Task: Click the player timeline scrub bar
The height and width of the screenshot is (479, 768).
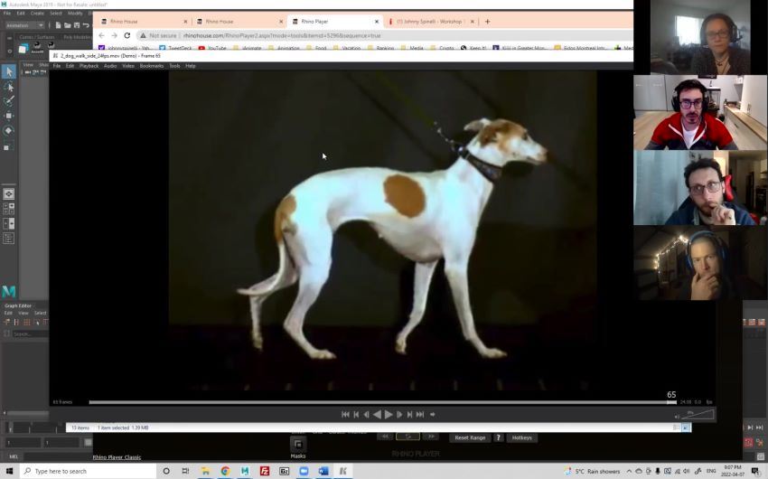Action: pos(382,402)
